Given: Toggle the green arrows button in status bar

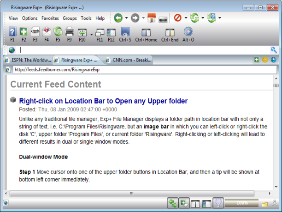Looking at the screenshot, I should tap(173, 203).
